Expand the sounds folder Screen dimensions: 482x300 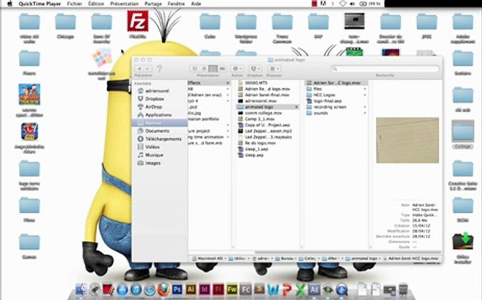(x=365, y=113)
